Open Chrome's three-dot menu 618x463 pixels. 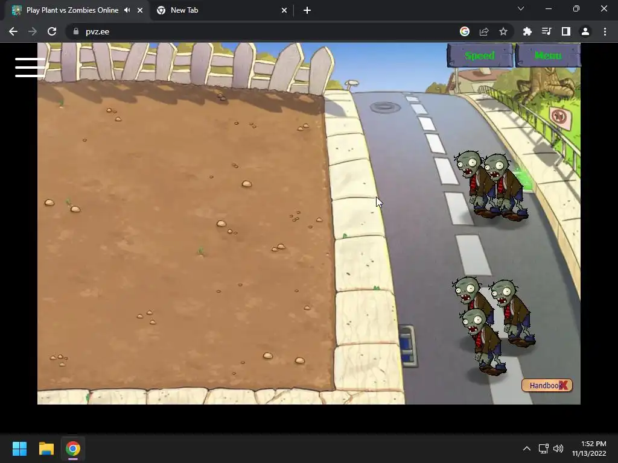[605, 31]
